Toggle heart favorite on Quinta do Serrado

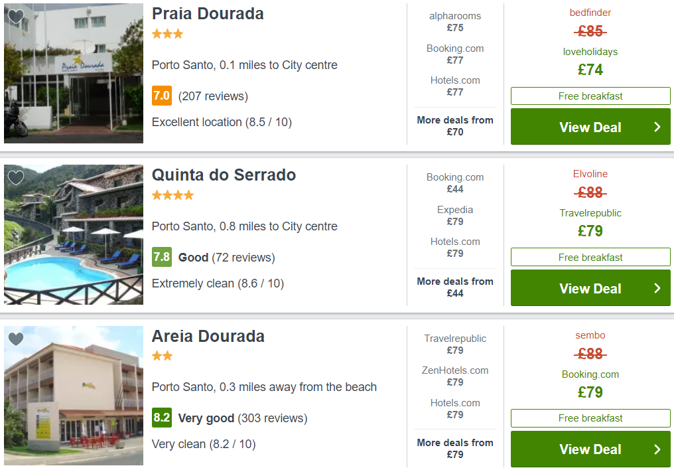(x=16, y=178)
